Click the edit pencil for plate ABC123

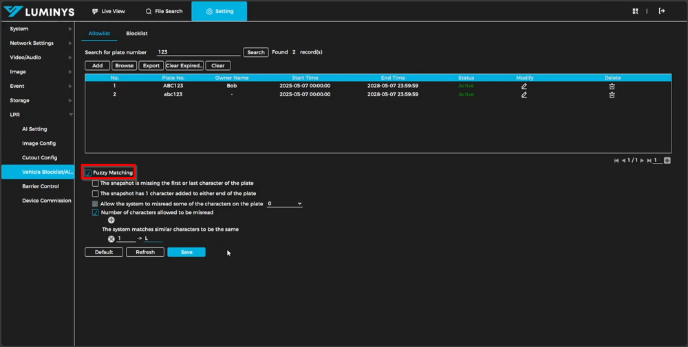524,86
